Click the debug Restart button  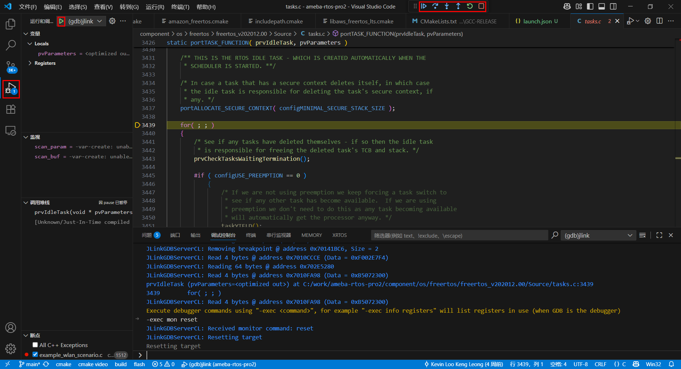point(470,6)
